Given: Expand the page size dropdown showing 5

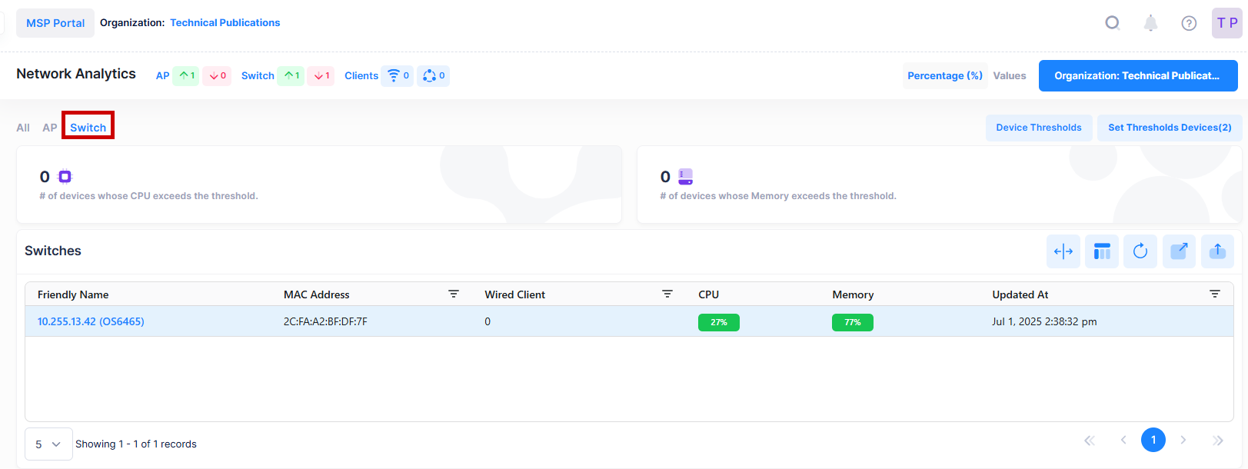Looking at the screenshot, I should (x=48, y=444).
